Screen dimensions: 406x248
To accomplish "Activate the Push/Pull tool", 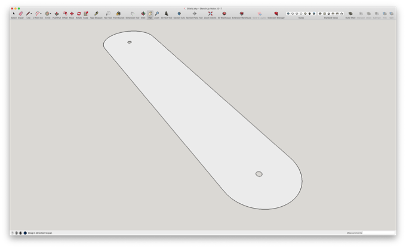I will tap(57, 14).
